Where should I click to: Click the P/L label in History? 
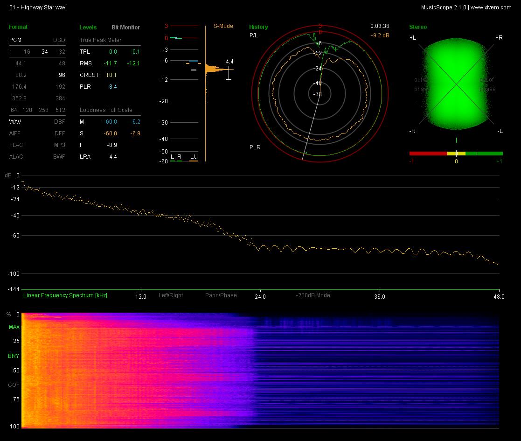[x=254, y=35]
